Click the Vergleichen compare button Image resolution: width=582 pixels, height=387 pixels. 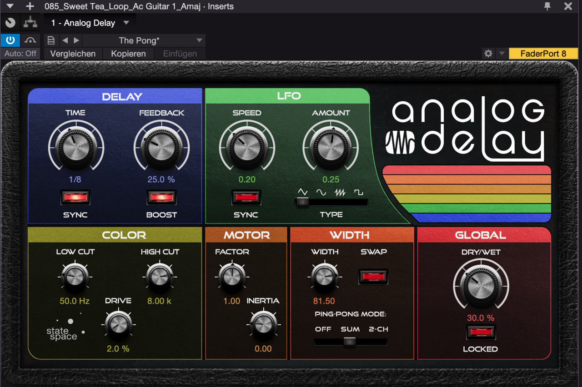73,54
